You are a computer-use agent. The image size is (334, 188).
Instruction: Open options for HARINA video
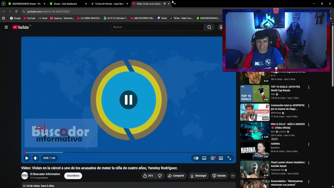309,144
